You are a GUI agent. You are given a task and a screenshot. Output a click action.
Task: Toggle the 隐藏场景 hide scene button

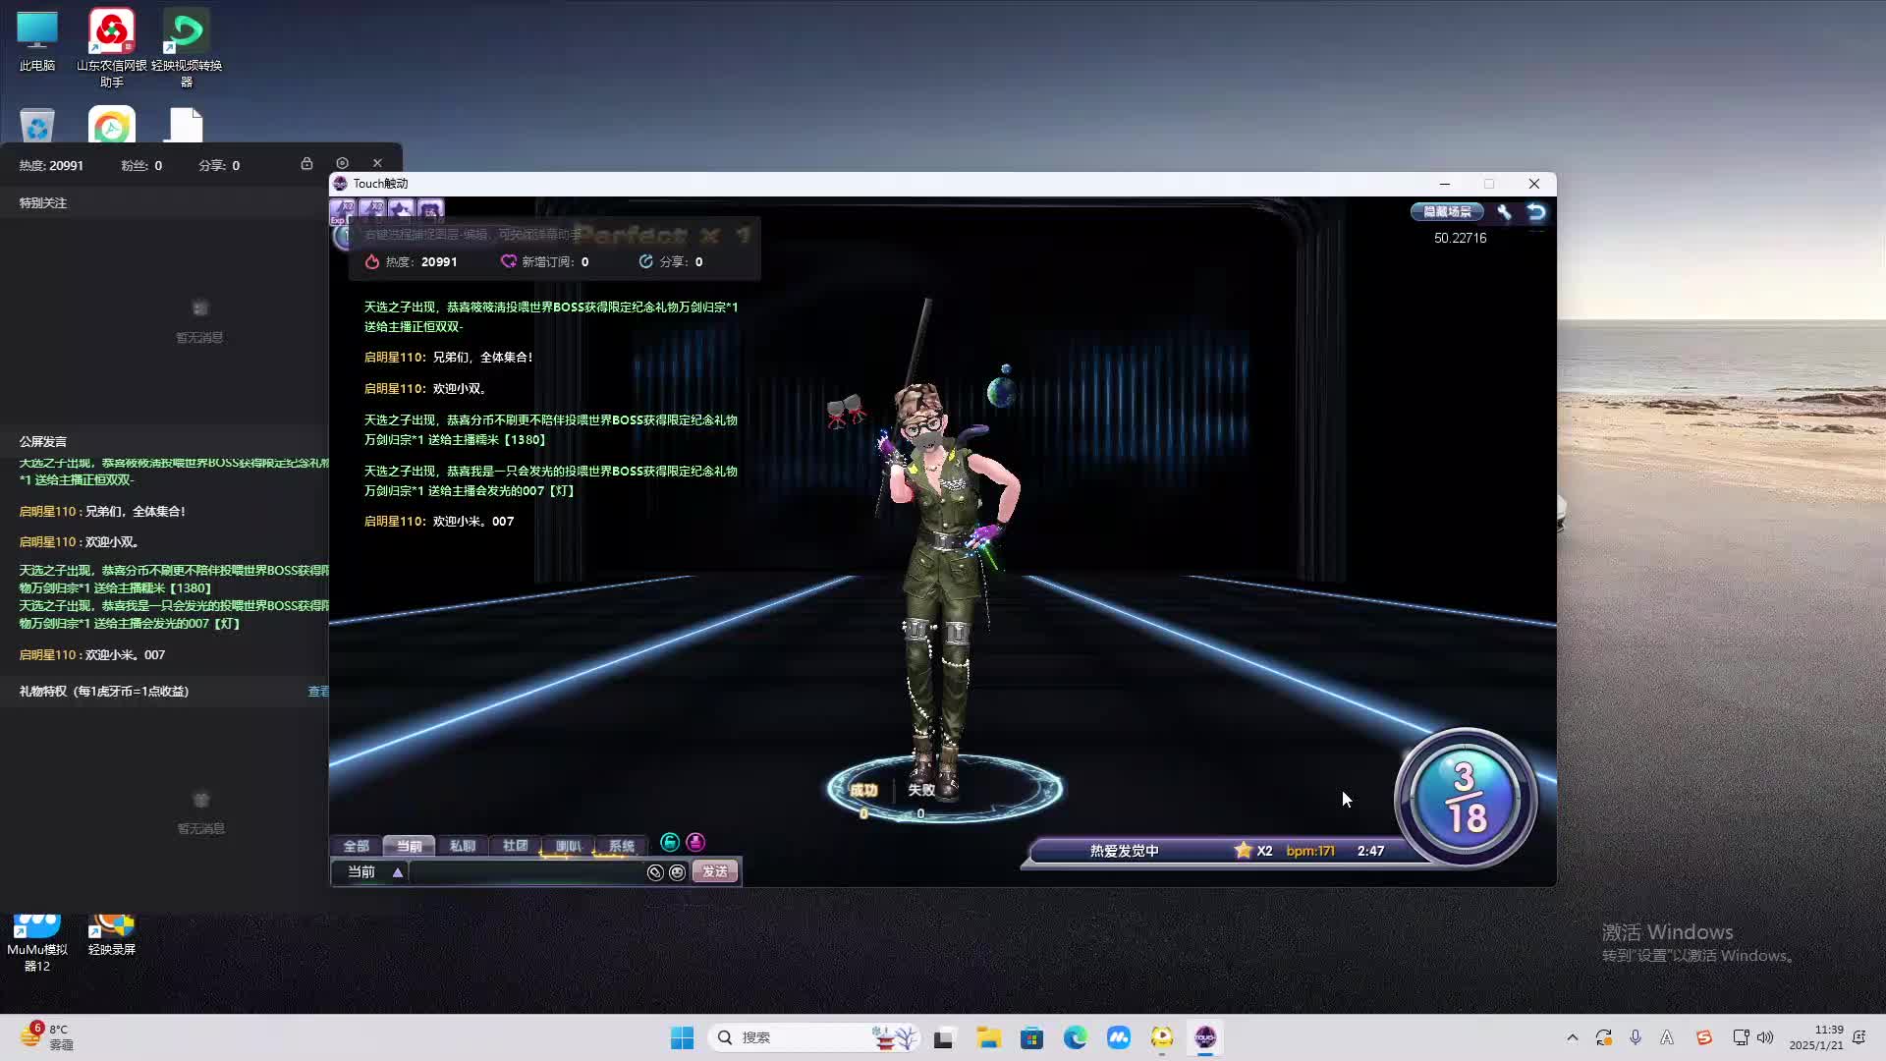(1447, 212)
